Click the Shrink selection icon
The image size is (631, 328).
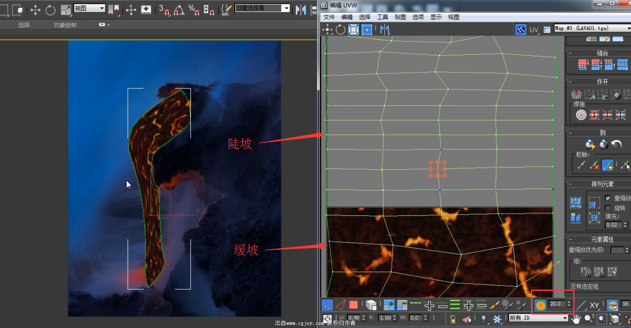pyautogui.click(x=402, y=305)
